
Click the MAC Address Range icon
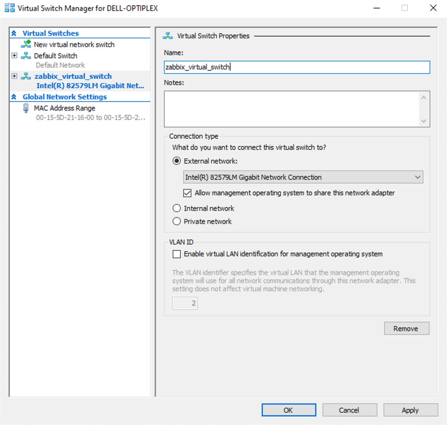coord(26,108)
